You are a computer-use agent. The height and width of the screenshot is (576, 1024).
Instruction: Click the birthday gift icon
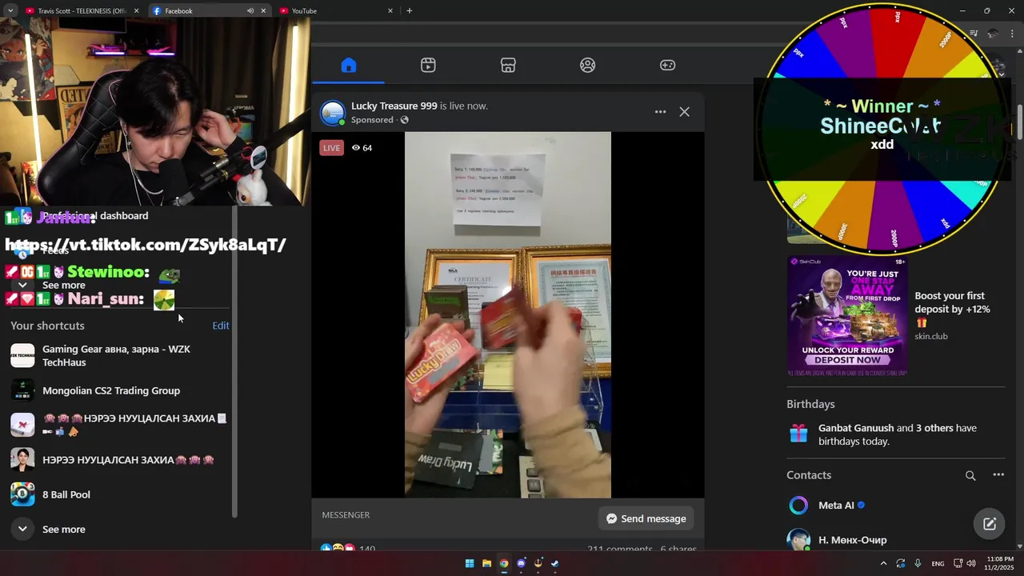click(x=798, y=434)
